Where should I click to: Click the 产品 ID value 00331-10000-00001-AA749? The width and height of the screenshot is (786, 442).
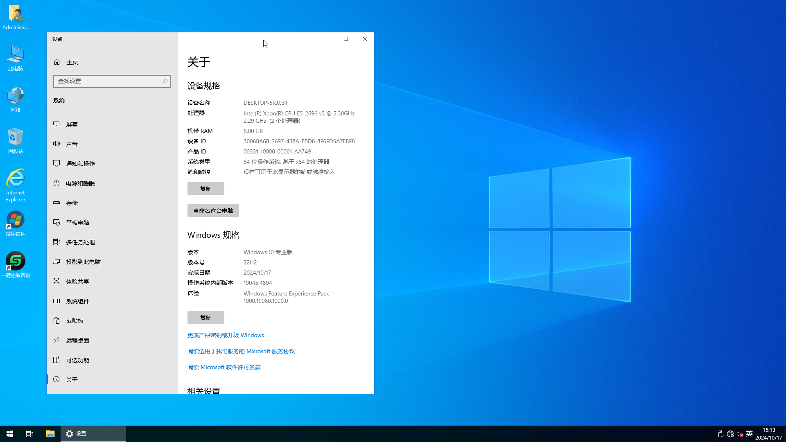pyautogui.click(x=277, y=151)
